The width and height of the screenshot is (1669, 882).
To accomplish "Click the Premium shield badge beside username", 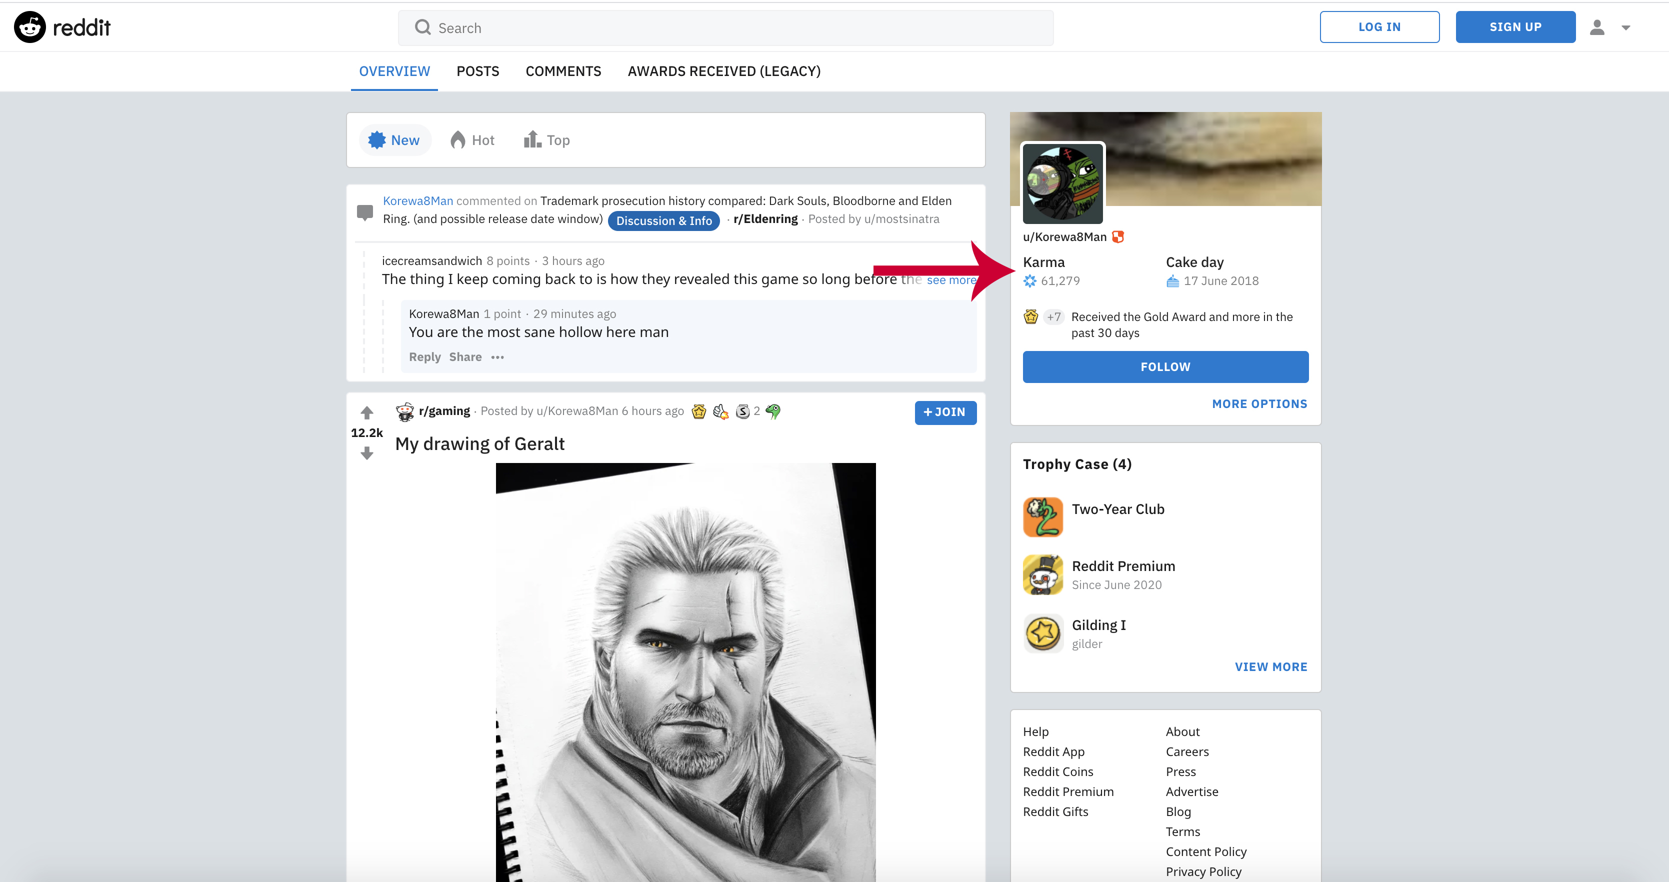I will (x=1117, y=237).
